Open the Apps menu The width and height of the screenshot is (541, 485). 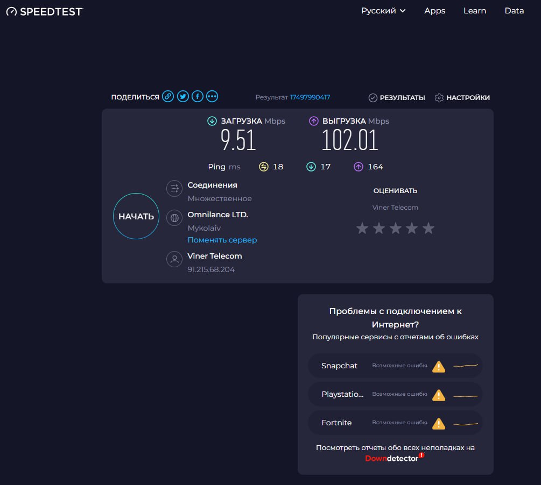(x=435, y=11)
